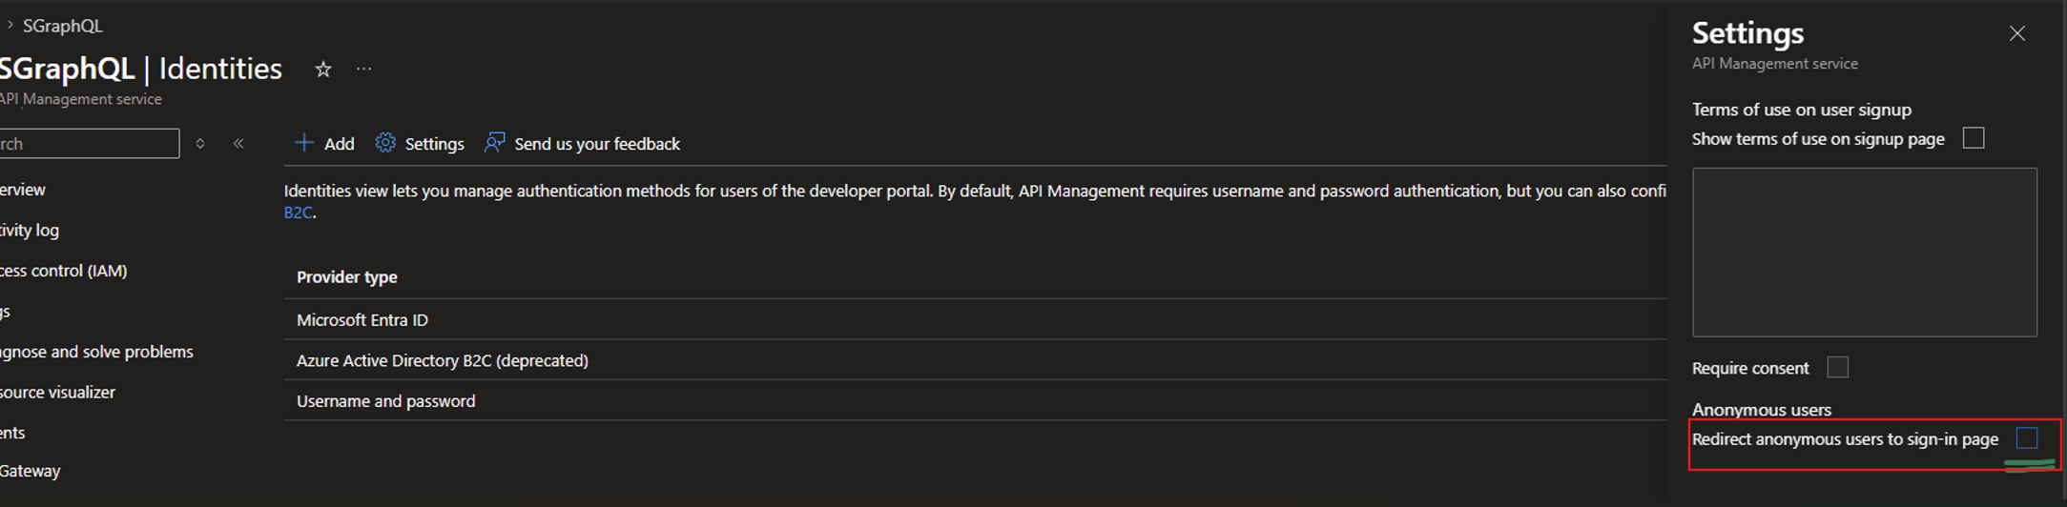The image size is (2067, 507).
Task: Open the Events sidebar item
Action: (12, 433)
